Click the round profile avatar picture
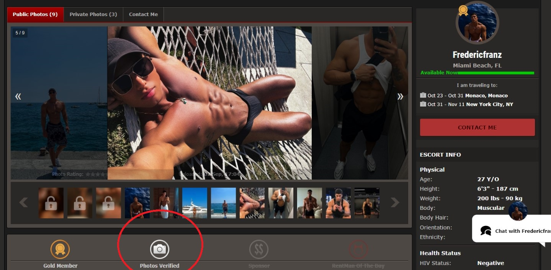Screen dimensions: 551x270 click(478, 22)
